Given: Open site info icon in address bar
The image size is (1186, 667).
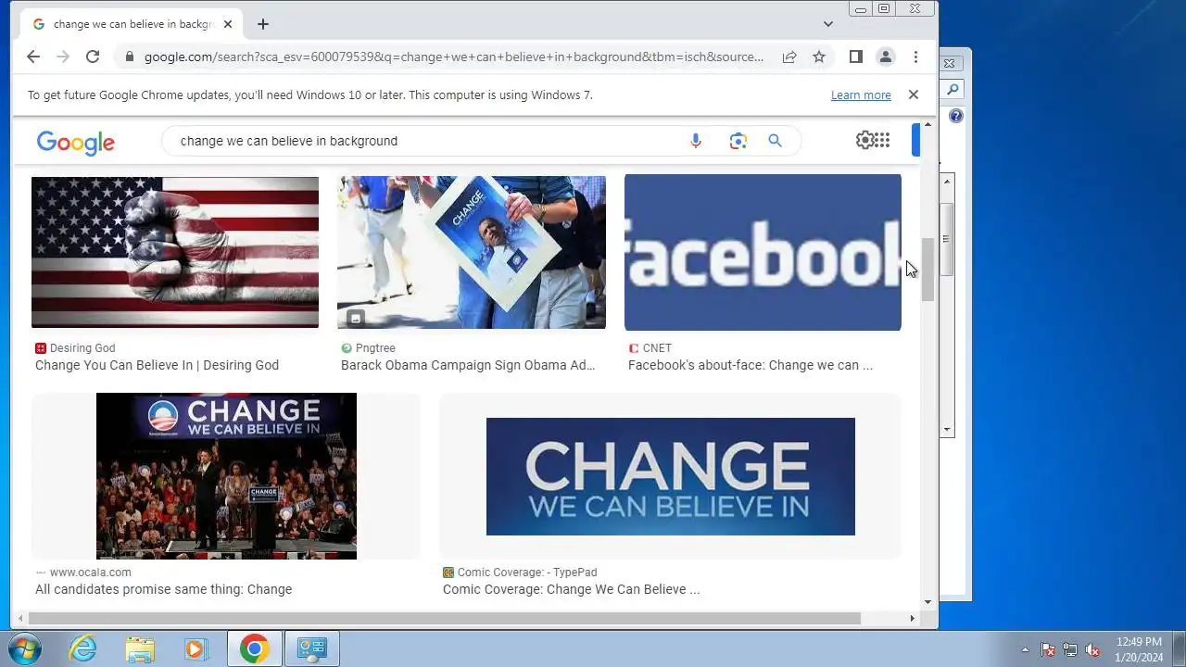Looking at the screenshot, I should coord(129,57).
